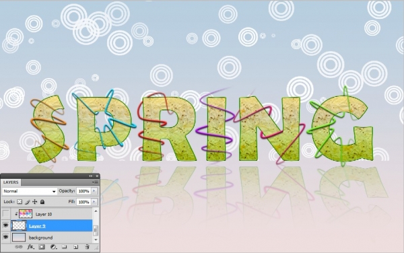Lock image pixels with brush icon
The width and height of the screenshot is (404, 253).
[x=28, y=202]
